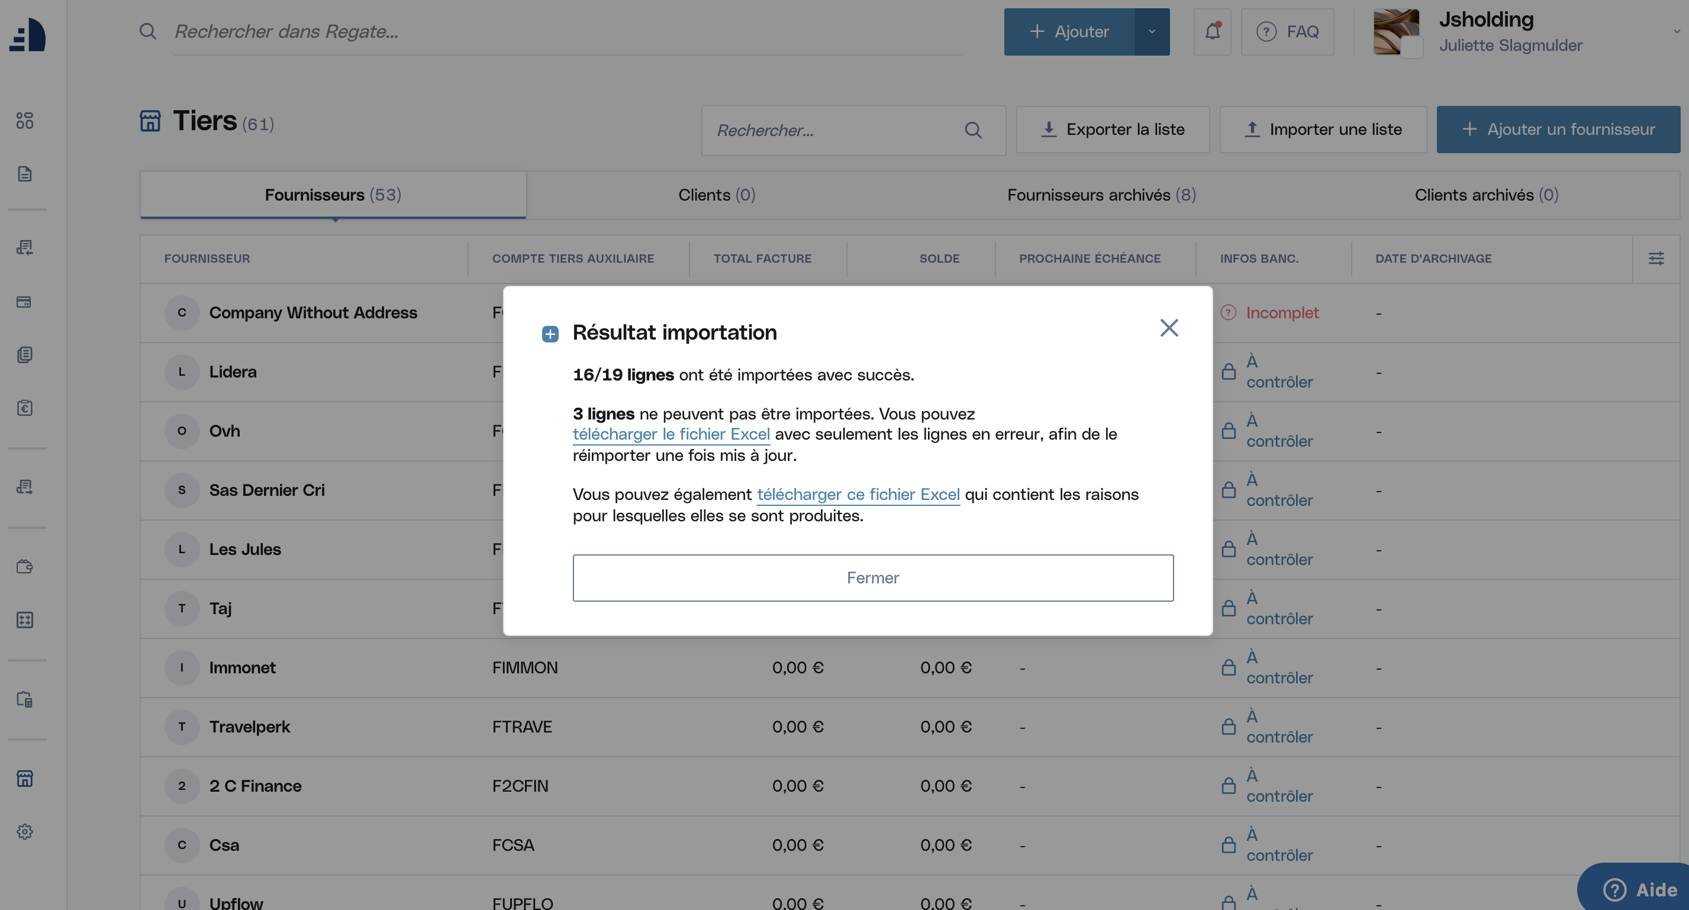Click the Fermer button
The image size is (1689, 910).
(873, 577)
